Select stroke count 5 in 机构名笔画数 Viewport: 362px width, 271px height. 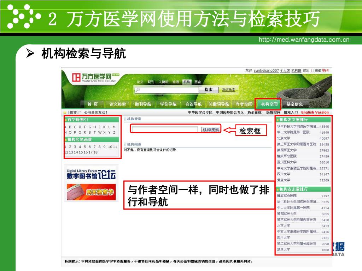(x=85, y=147)
